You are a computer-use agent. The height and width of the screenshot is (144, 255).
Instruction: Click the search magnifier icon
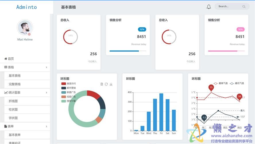(244, 7)
